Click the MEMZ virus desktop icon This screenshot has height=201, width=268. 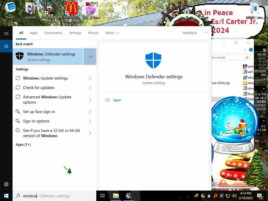(x=255, y=10)
